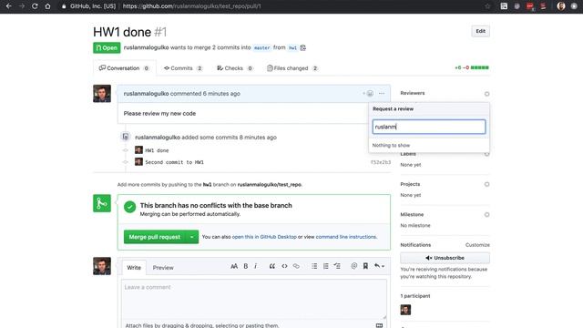Open the master branch link
This screenshot has height=328, width=583.
coord(261,47)
